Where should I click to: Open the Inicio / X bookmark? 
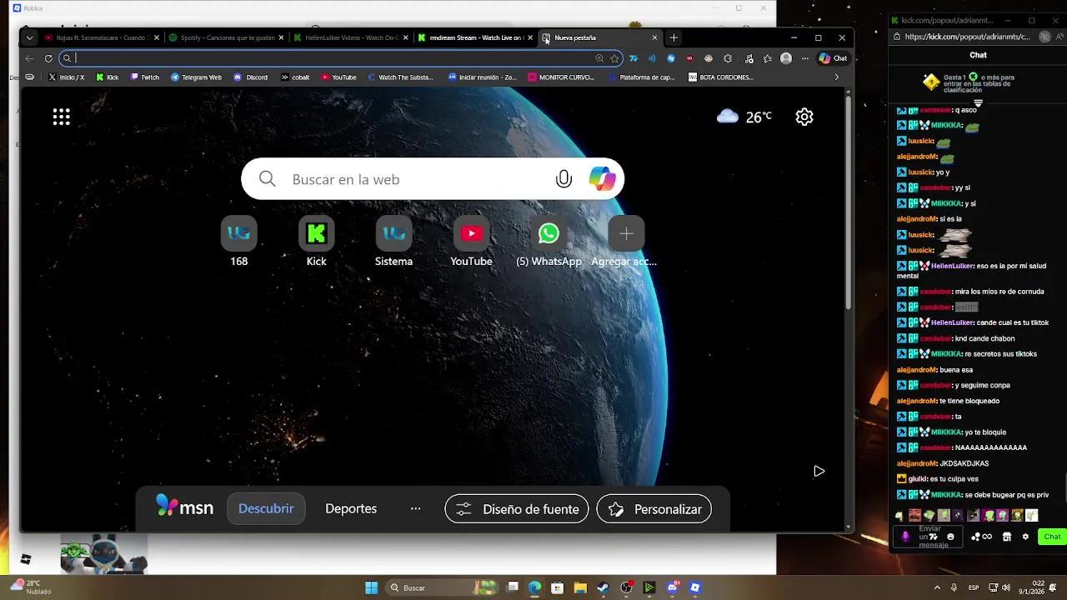[67, 77]
